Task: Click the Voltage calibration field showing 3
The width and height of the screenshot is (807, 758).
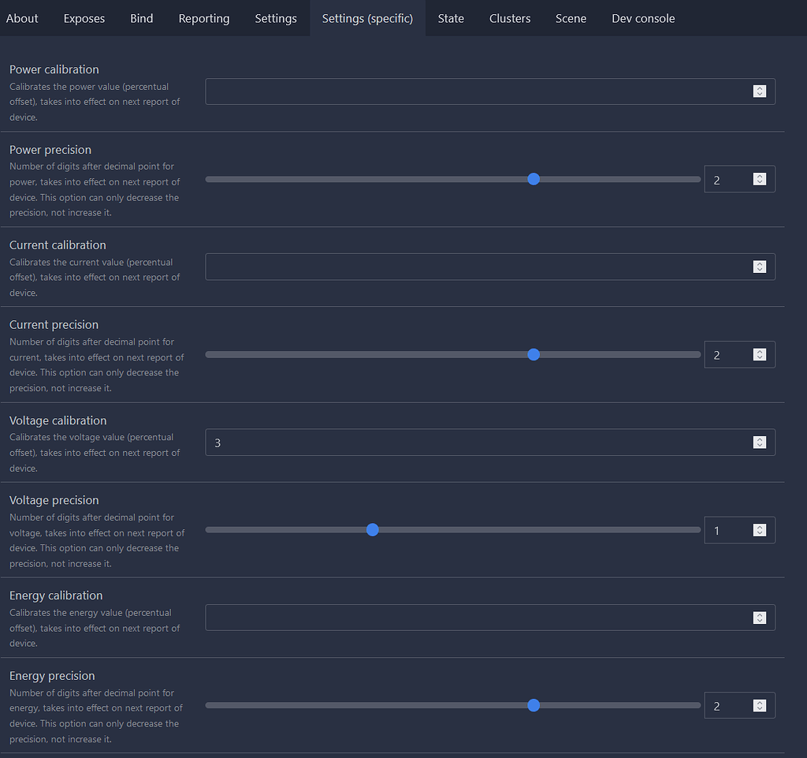Action: click(x=473, y=442)
